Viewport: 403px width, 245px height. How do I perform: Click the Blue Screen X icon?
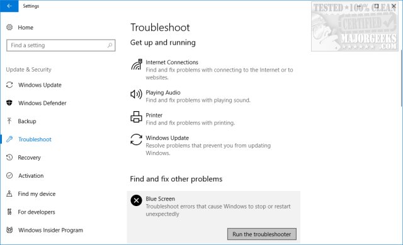tap(136, 200)
